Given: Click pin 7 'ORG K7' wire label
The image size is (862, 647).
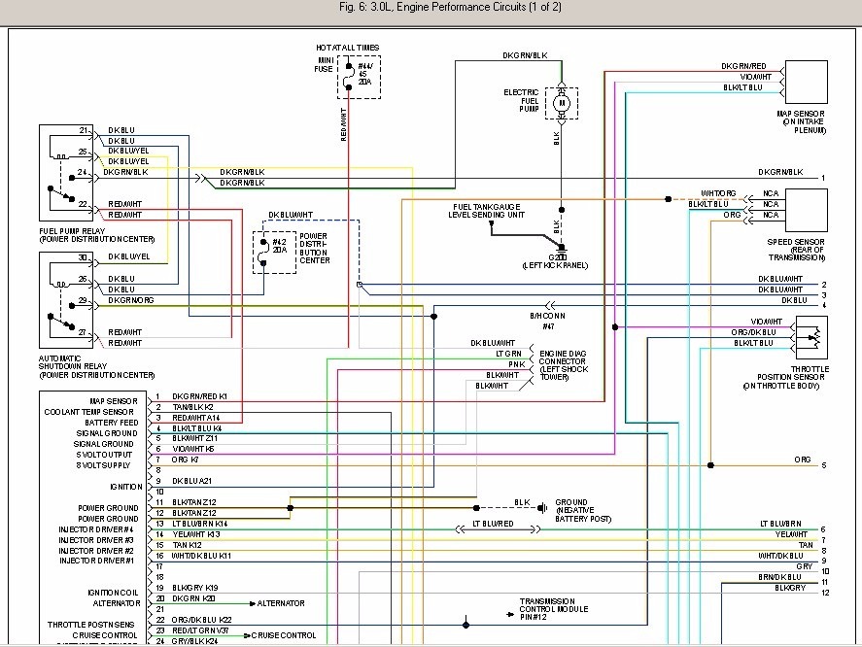Looking at the screenshot, I should pos(186,460).
